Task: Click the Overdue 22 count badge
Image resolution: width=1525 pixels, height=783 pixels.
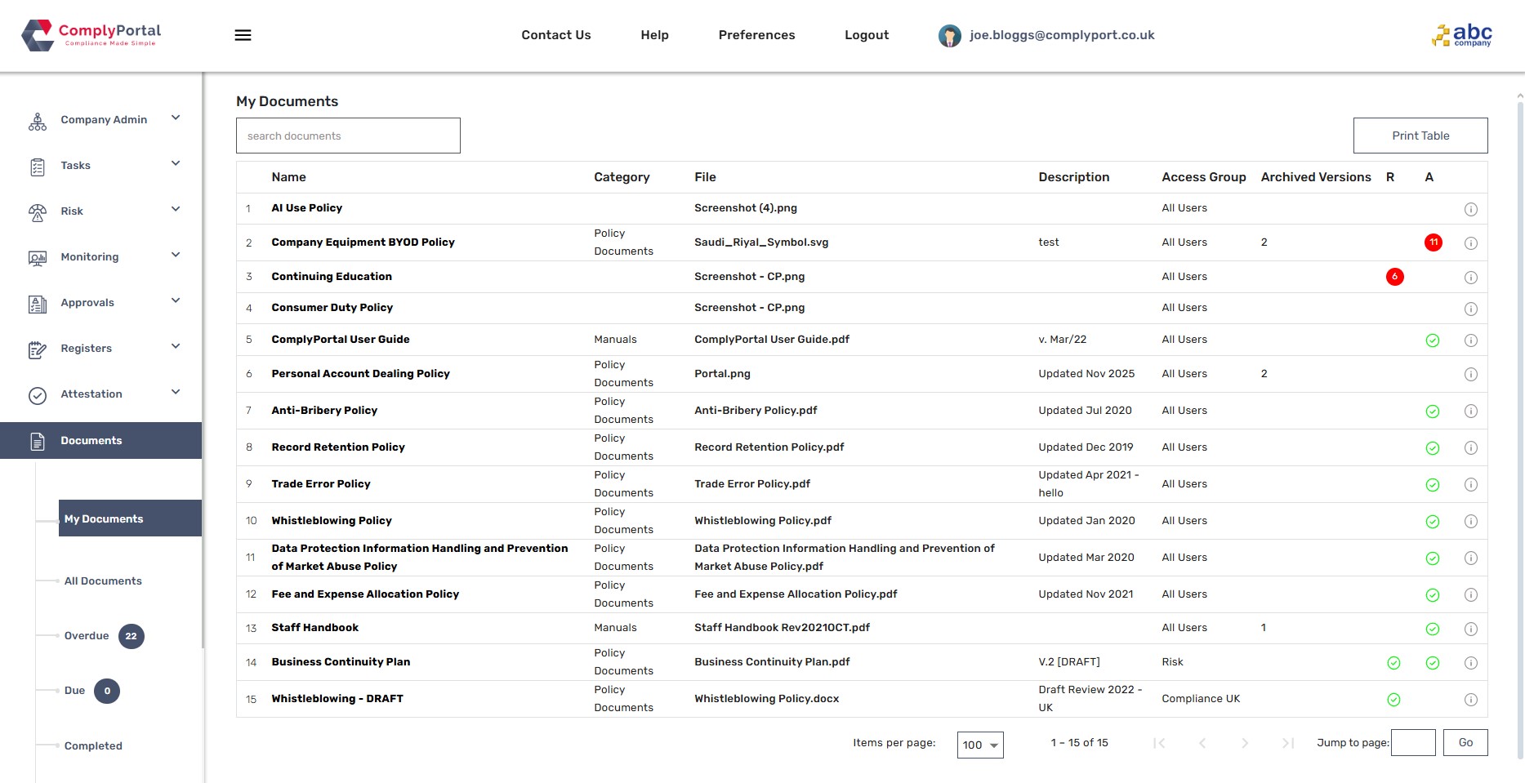Action: [132, 636]
